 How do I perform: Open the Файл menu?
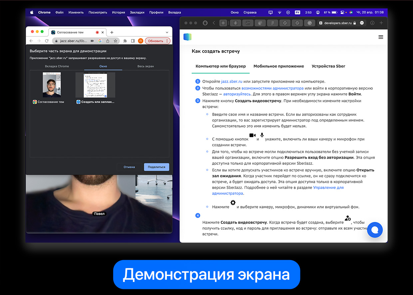click(60, 12)
